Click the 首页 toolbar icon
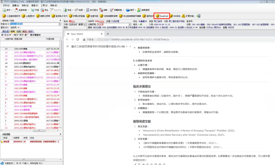 pyautogui.click(x=128, y=10)
